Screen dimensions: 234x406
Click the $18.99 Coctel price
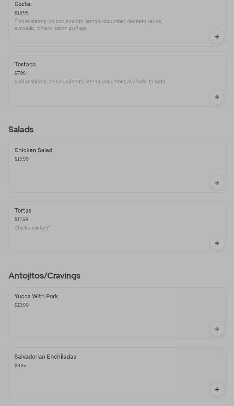click(x=21, y=13)
